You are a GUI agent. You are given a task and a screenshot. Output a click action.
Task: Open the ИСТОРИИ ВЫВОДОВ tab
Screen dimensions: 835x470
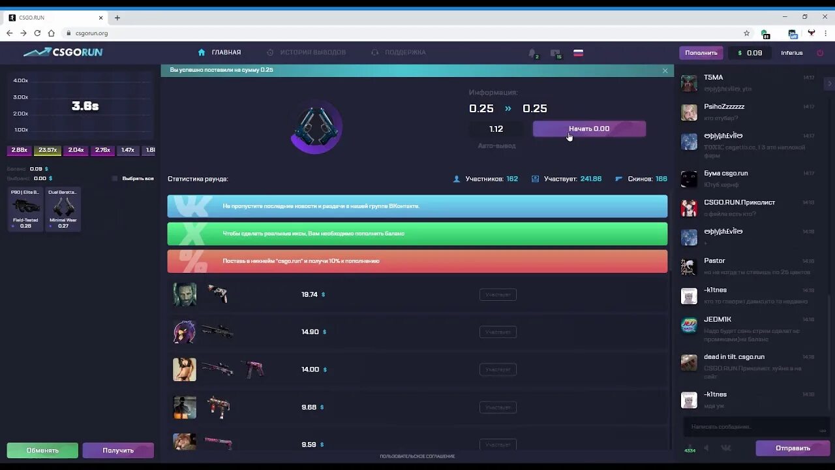(x=306, y=52)
